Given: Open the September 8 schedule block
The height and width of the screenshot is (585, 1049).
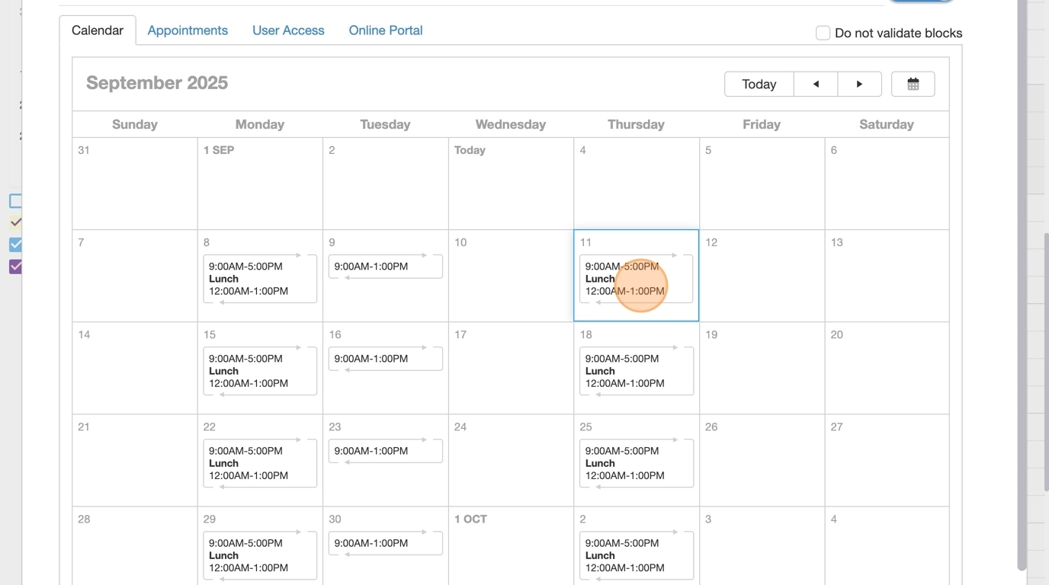Looking at the screenshot, I should [259, 279].
